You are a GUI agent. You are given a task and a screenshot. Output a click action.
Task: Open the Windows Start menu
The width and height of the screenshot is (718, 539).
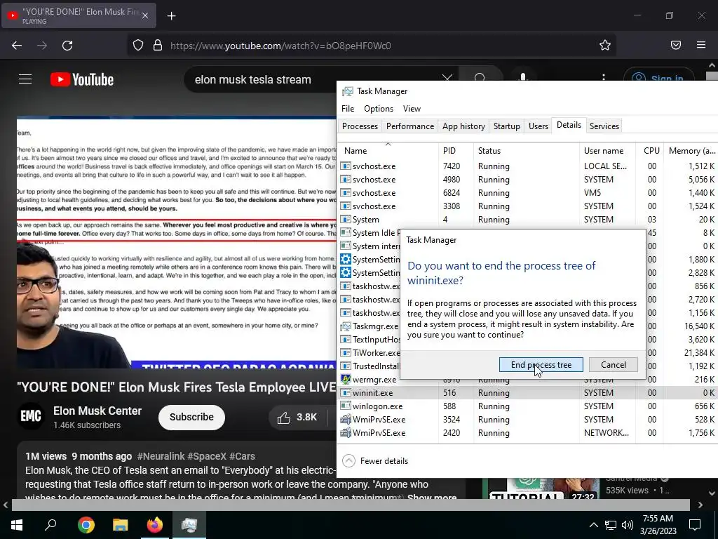pyautogui.click(x=17, y=525)
